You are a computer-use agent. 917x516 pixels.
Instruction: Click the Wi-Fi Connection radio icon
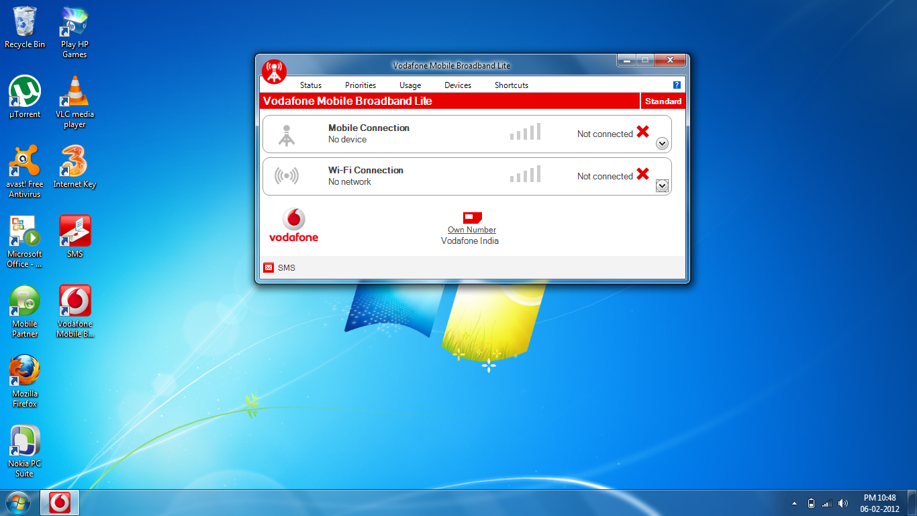(287, 177)
